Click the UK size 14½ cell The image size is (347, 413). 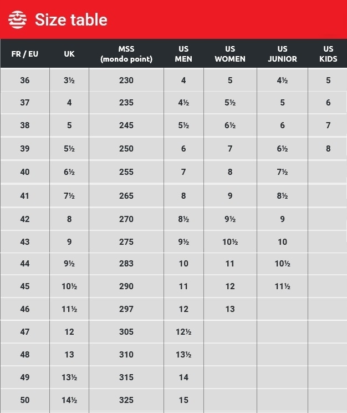click(69, 400)
